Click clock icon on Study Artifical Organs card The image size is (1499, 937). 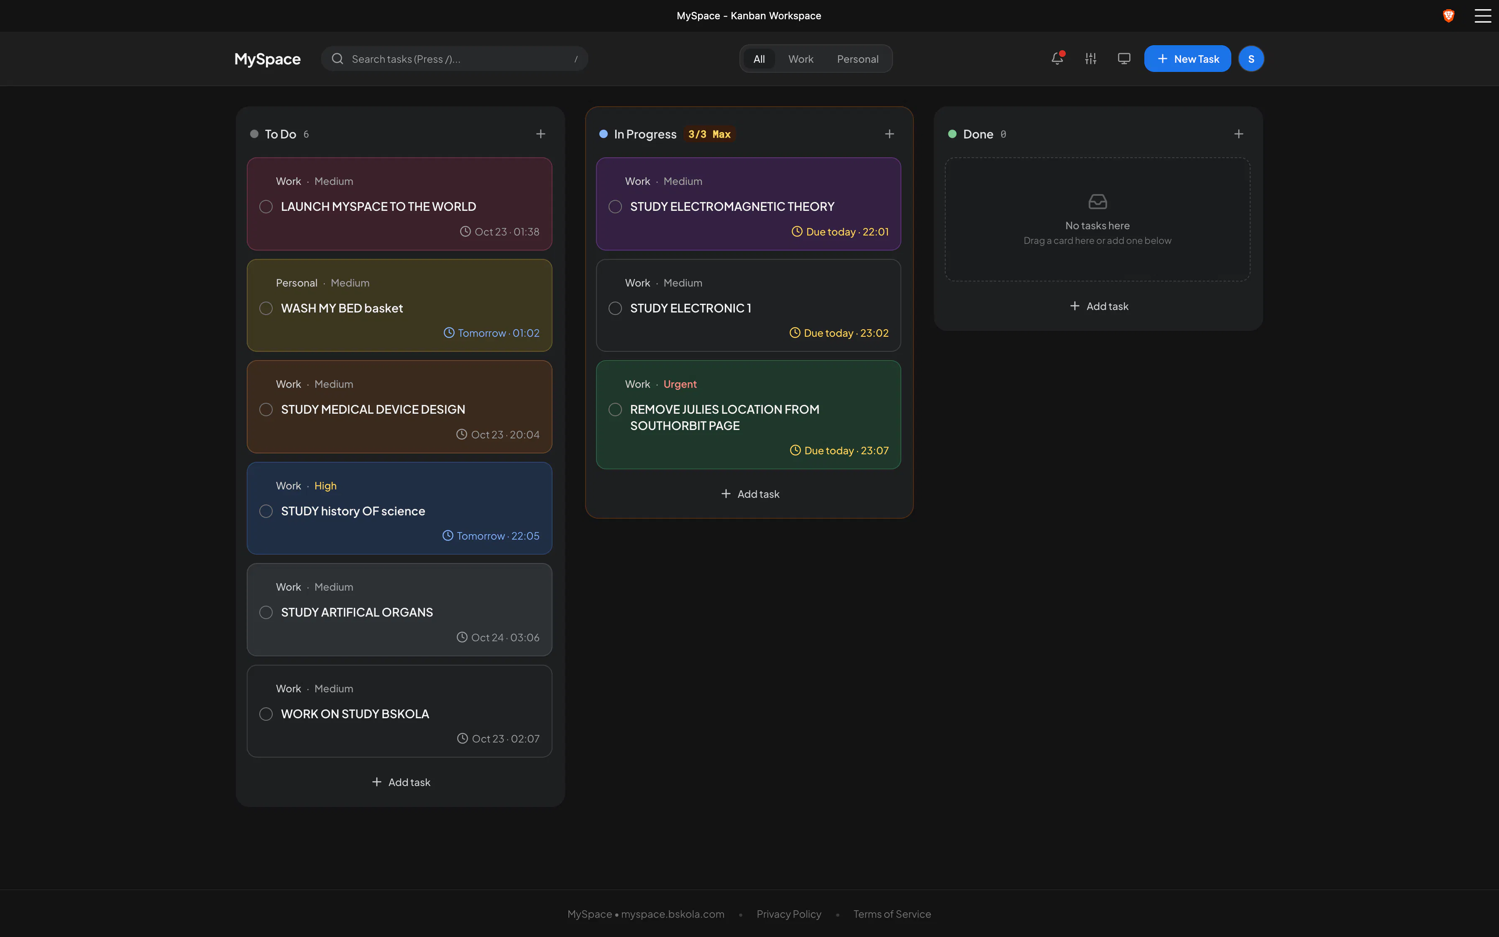pos(462,637)
